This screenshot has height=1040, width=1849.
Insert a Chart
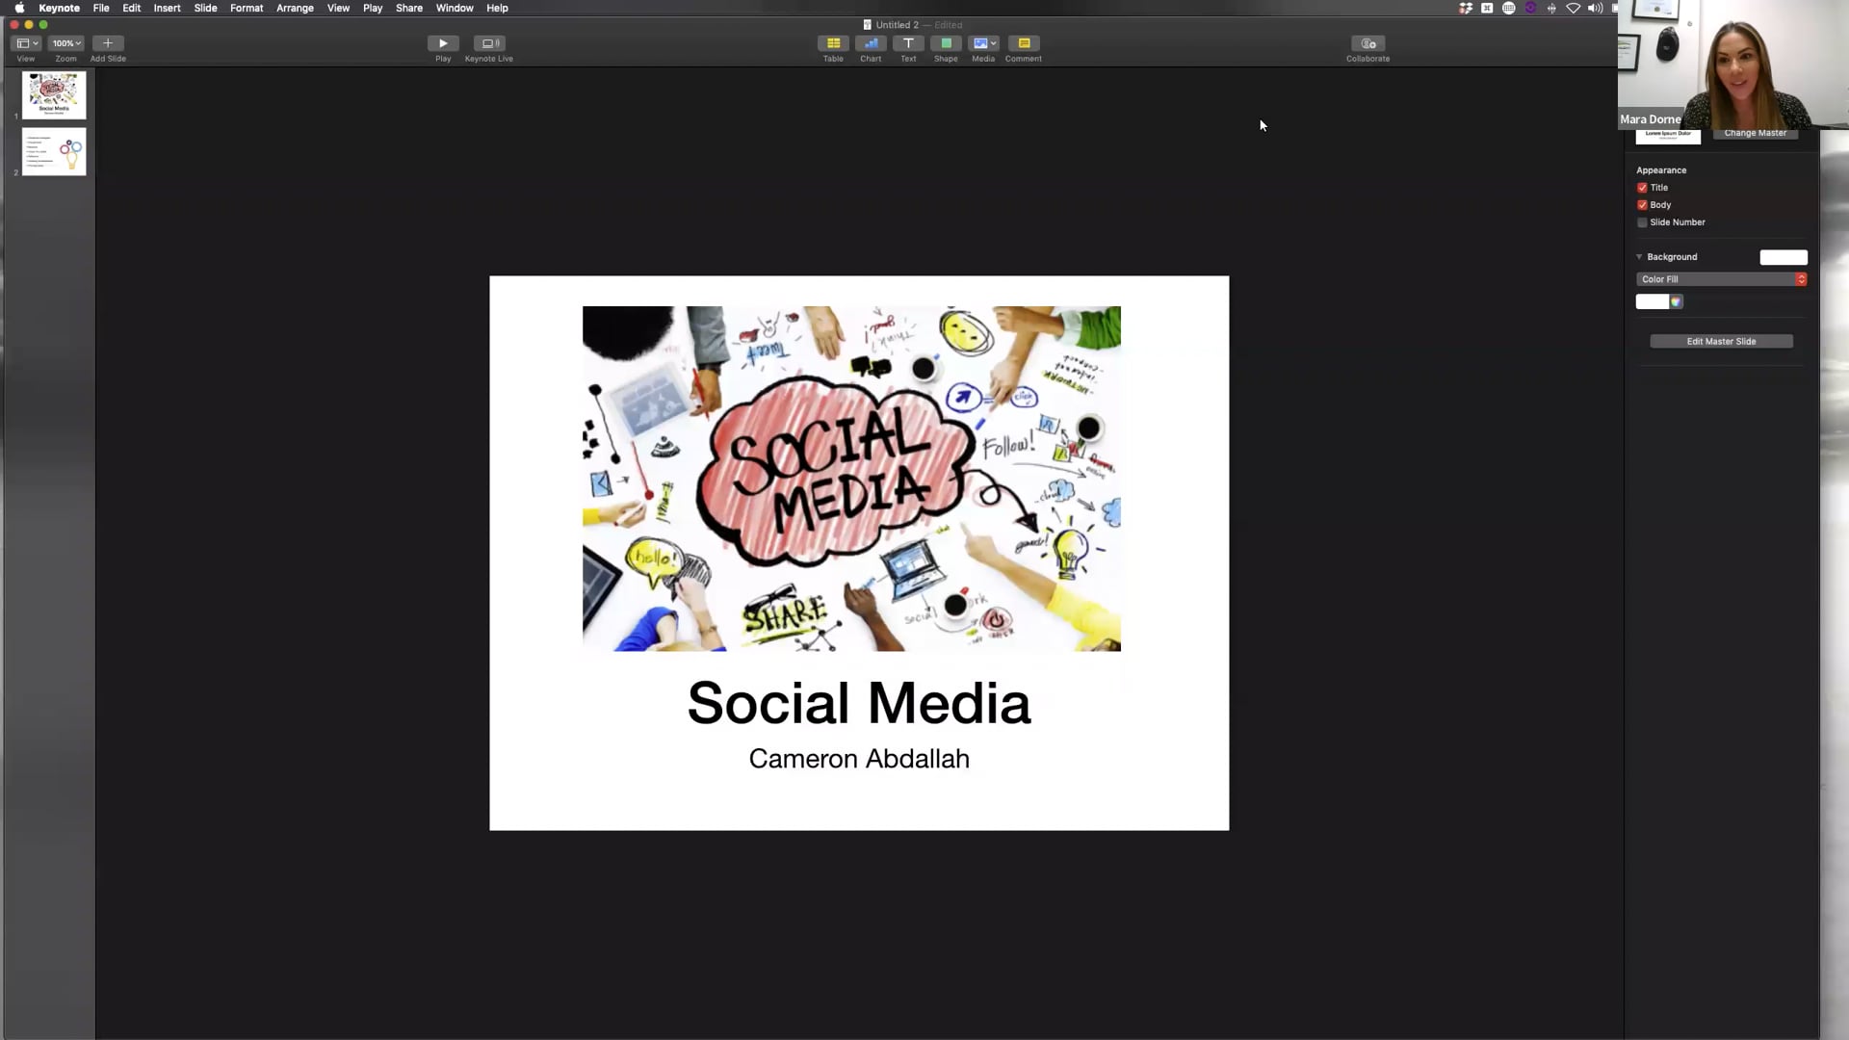coord(870,43)
